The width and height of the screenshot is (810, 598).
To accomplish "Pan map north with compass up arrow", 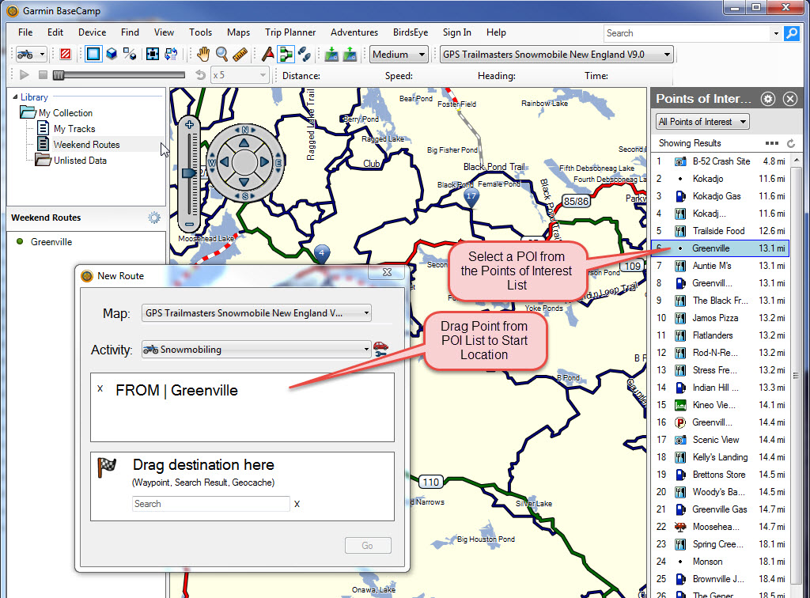I will point(244,143).
